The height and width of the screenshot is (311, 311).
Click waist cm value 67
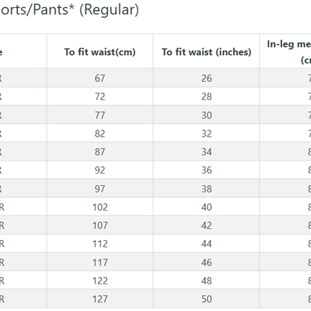coord(100,78)
